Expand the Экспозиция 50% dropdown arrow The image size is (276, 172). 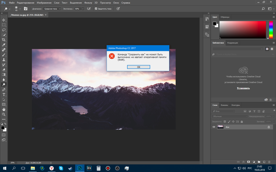[x=82, y=8]
